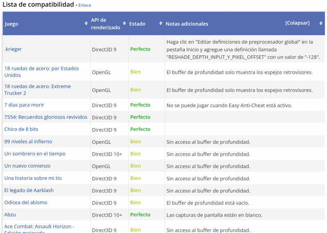Sort by API de renderizado arrows
Screen dimensions: 327x233
coord(124,24)
